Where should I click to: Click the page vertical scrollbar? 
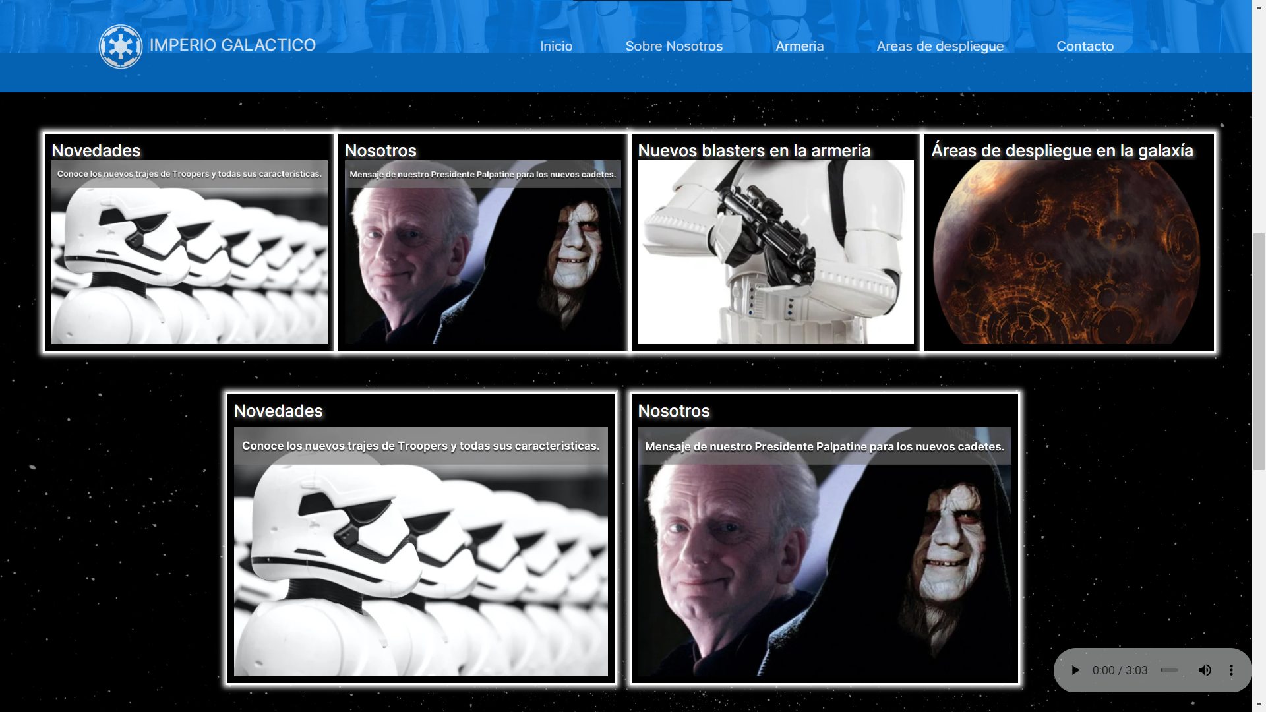click(x=1259, y=351)
